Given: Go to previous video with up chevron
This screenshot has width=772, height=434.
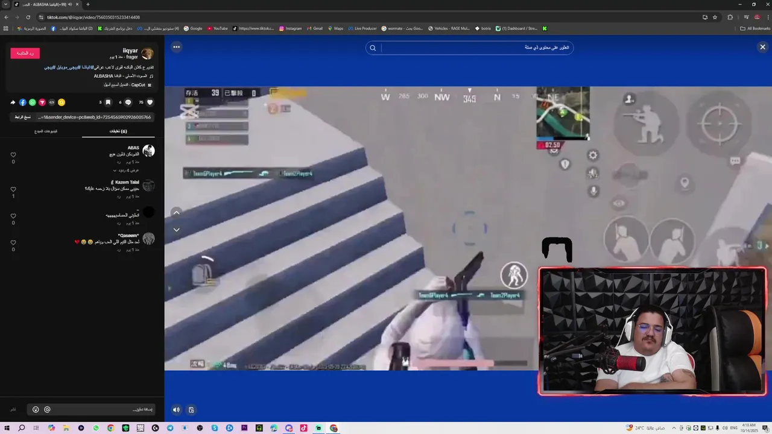Looking at the screenshot, I should [176, 212].
